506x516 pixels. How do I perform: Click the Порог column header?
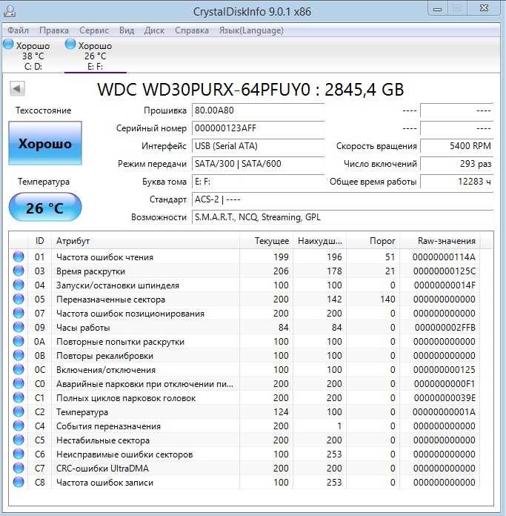(373, 241)
